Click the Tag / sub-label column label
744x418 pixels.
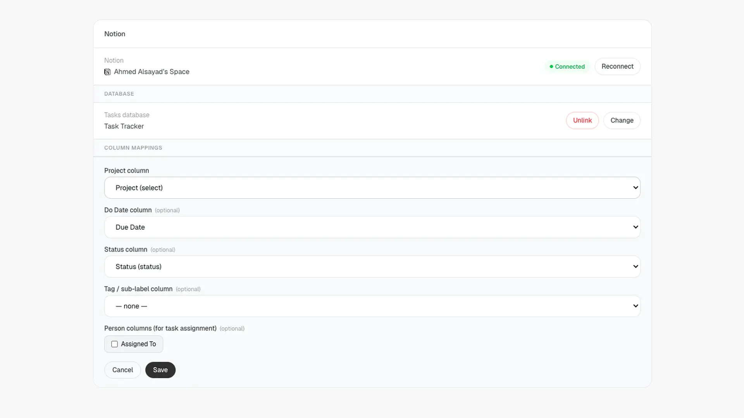pyautogui.click(x=138, y=289)
